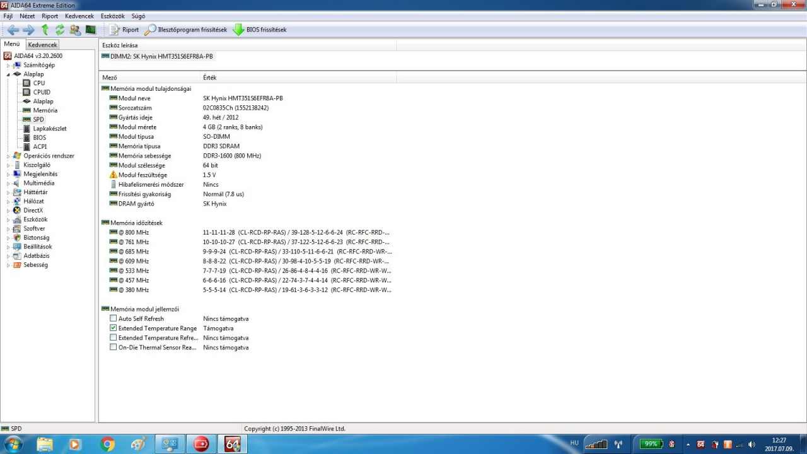Go up one level with the green arrow
The image size is (807, 454).
point(45,30)
